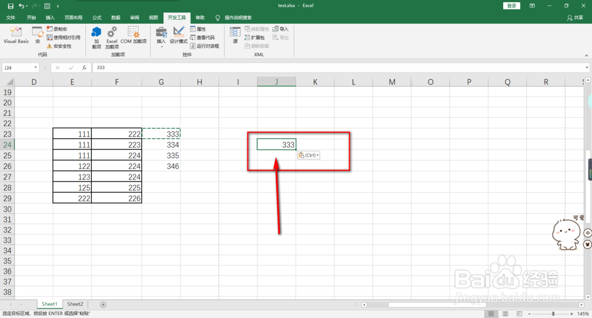Click the formula bar containing 333

pyautogui.click(x=338, y=67)
